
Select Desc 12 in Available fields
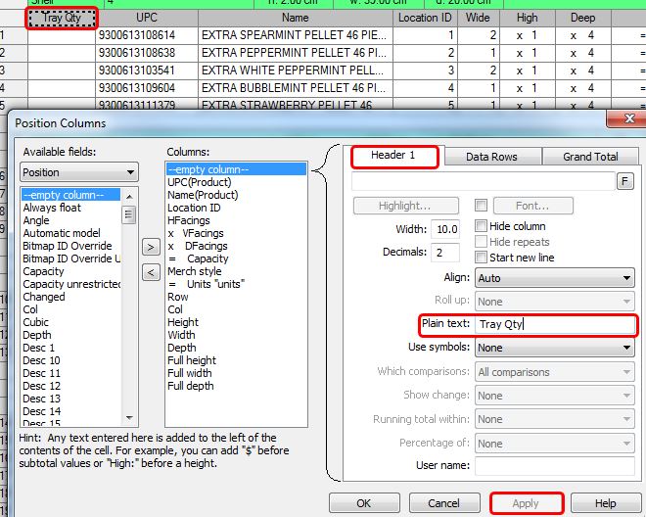(x=42, y=387)
